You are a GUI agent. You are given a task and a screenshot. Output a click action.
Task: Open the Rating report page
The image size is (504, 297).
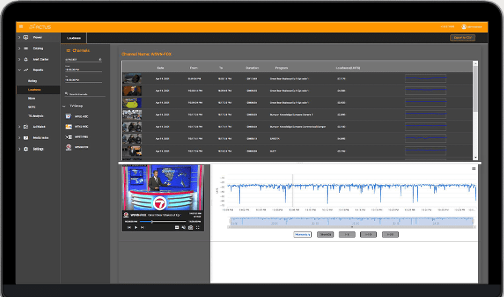tap(33, 80)
